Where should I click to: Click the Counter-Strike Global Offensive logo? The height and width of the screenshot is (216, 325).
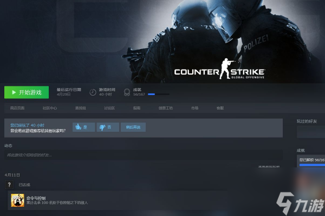coord(219,69)
